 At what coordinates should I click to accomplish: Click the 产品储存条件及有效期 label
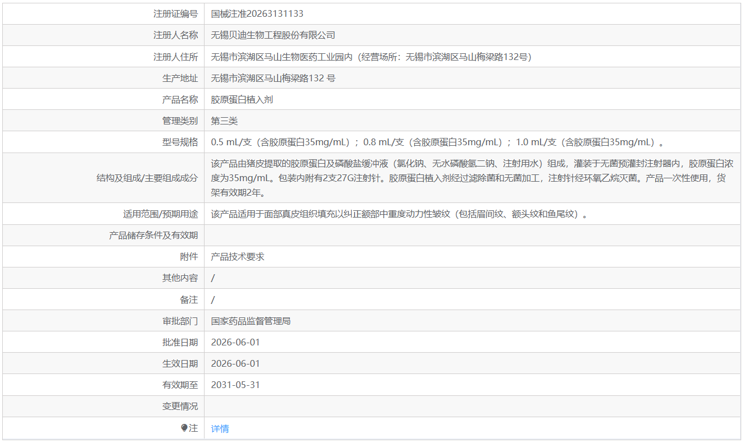[x=153, y=235]
